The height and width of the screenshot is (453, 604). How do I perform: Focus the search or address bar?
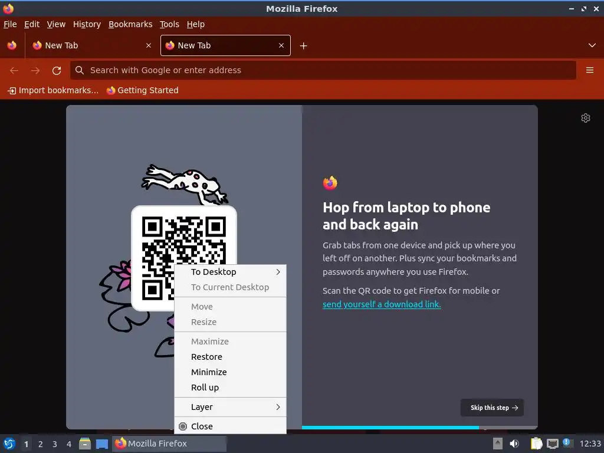[x=323, y=70]
